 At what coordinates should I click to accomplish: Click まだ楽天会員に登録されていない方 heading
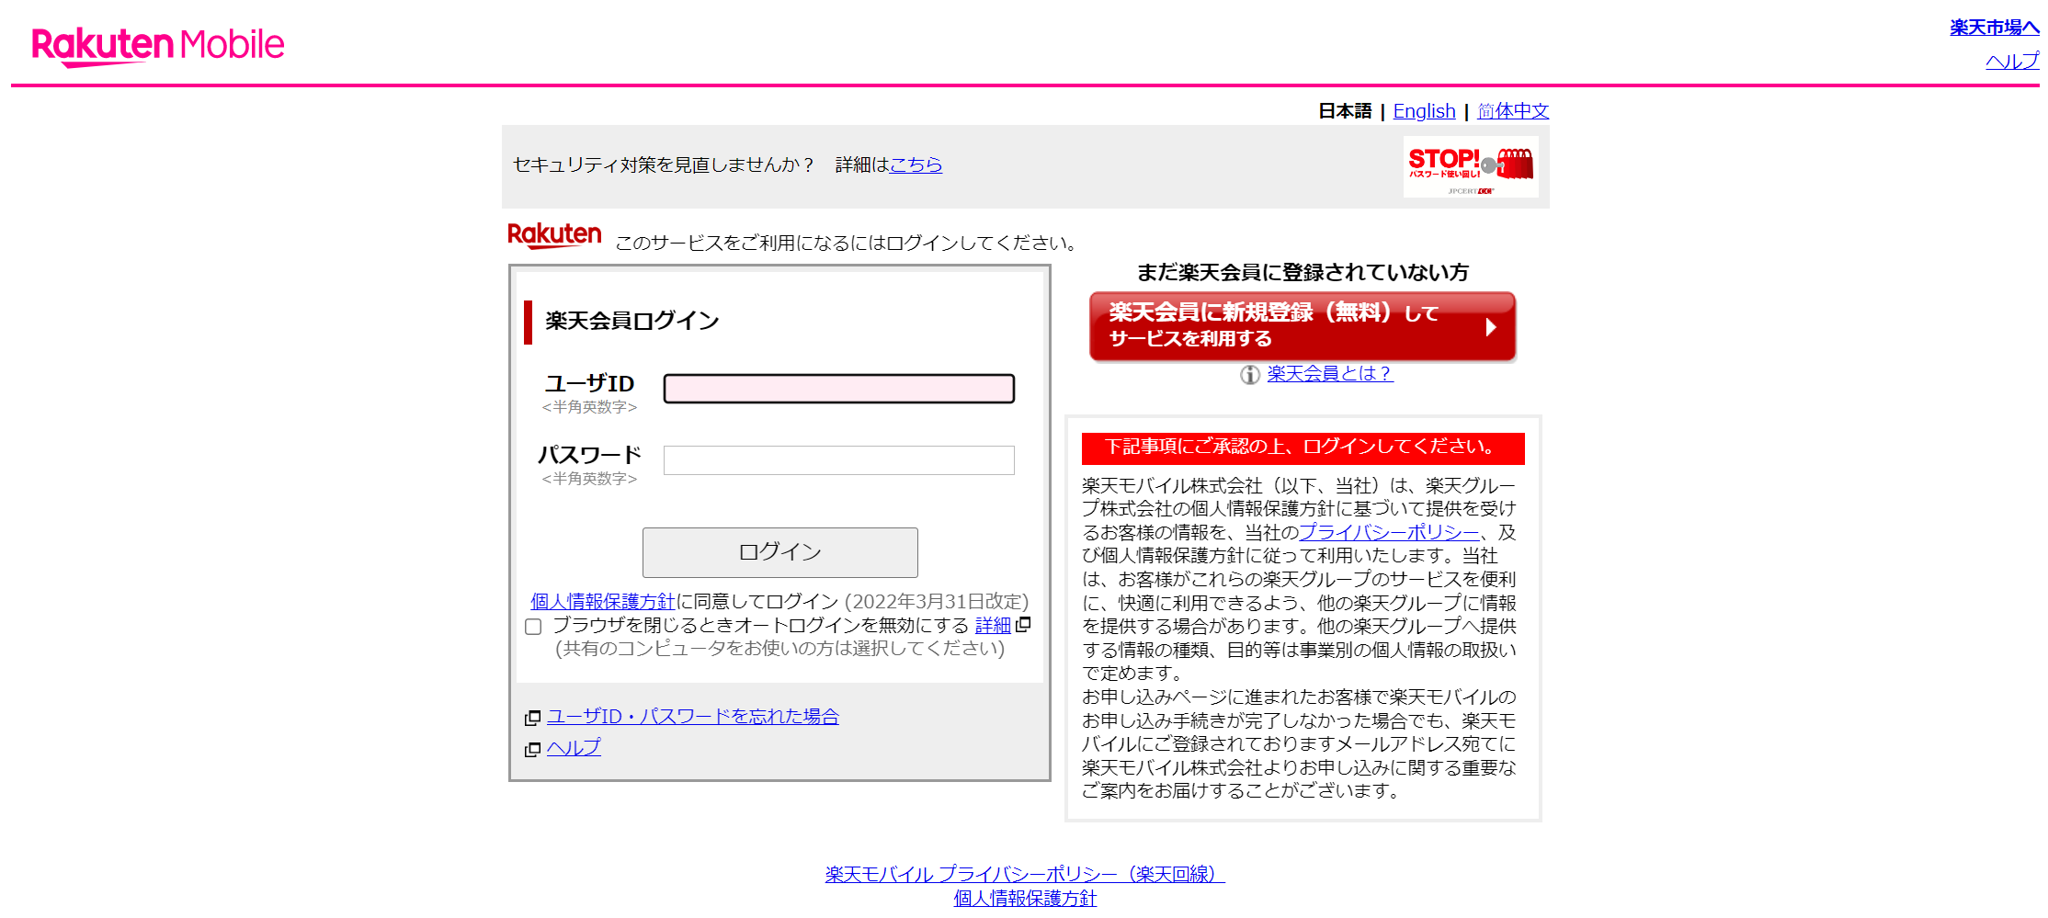coord(1303,273)
